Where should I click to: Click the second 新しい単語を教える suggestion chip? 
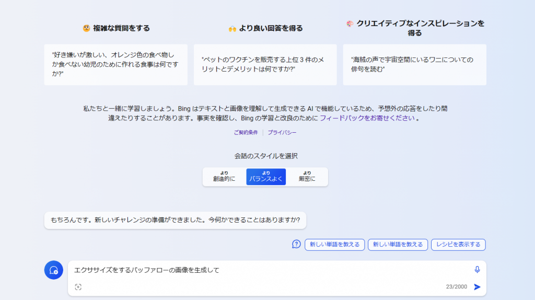click(x=398, y=245)
